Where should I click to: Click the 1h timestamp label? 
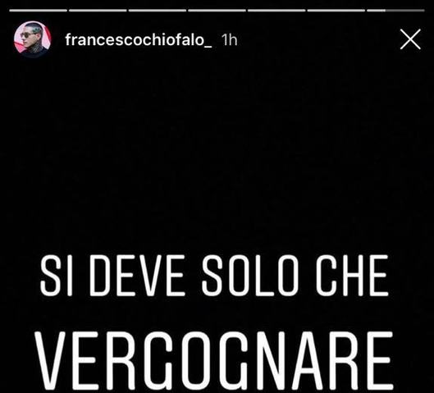230,40
